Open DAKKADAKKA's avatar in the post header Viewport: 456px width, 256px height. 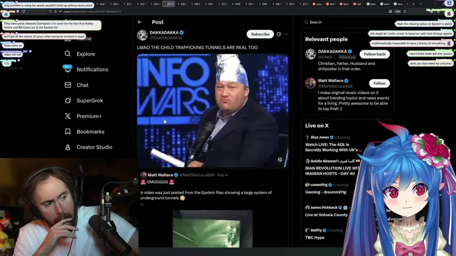point(142,35)
